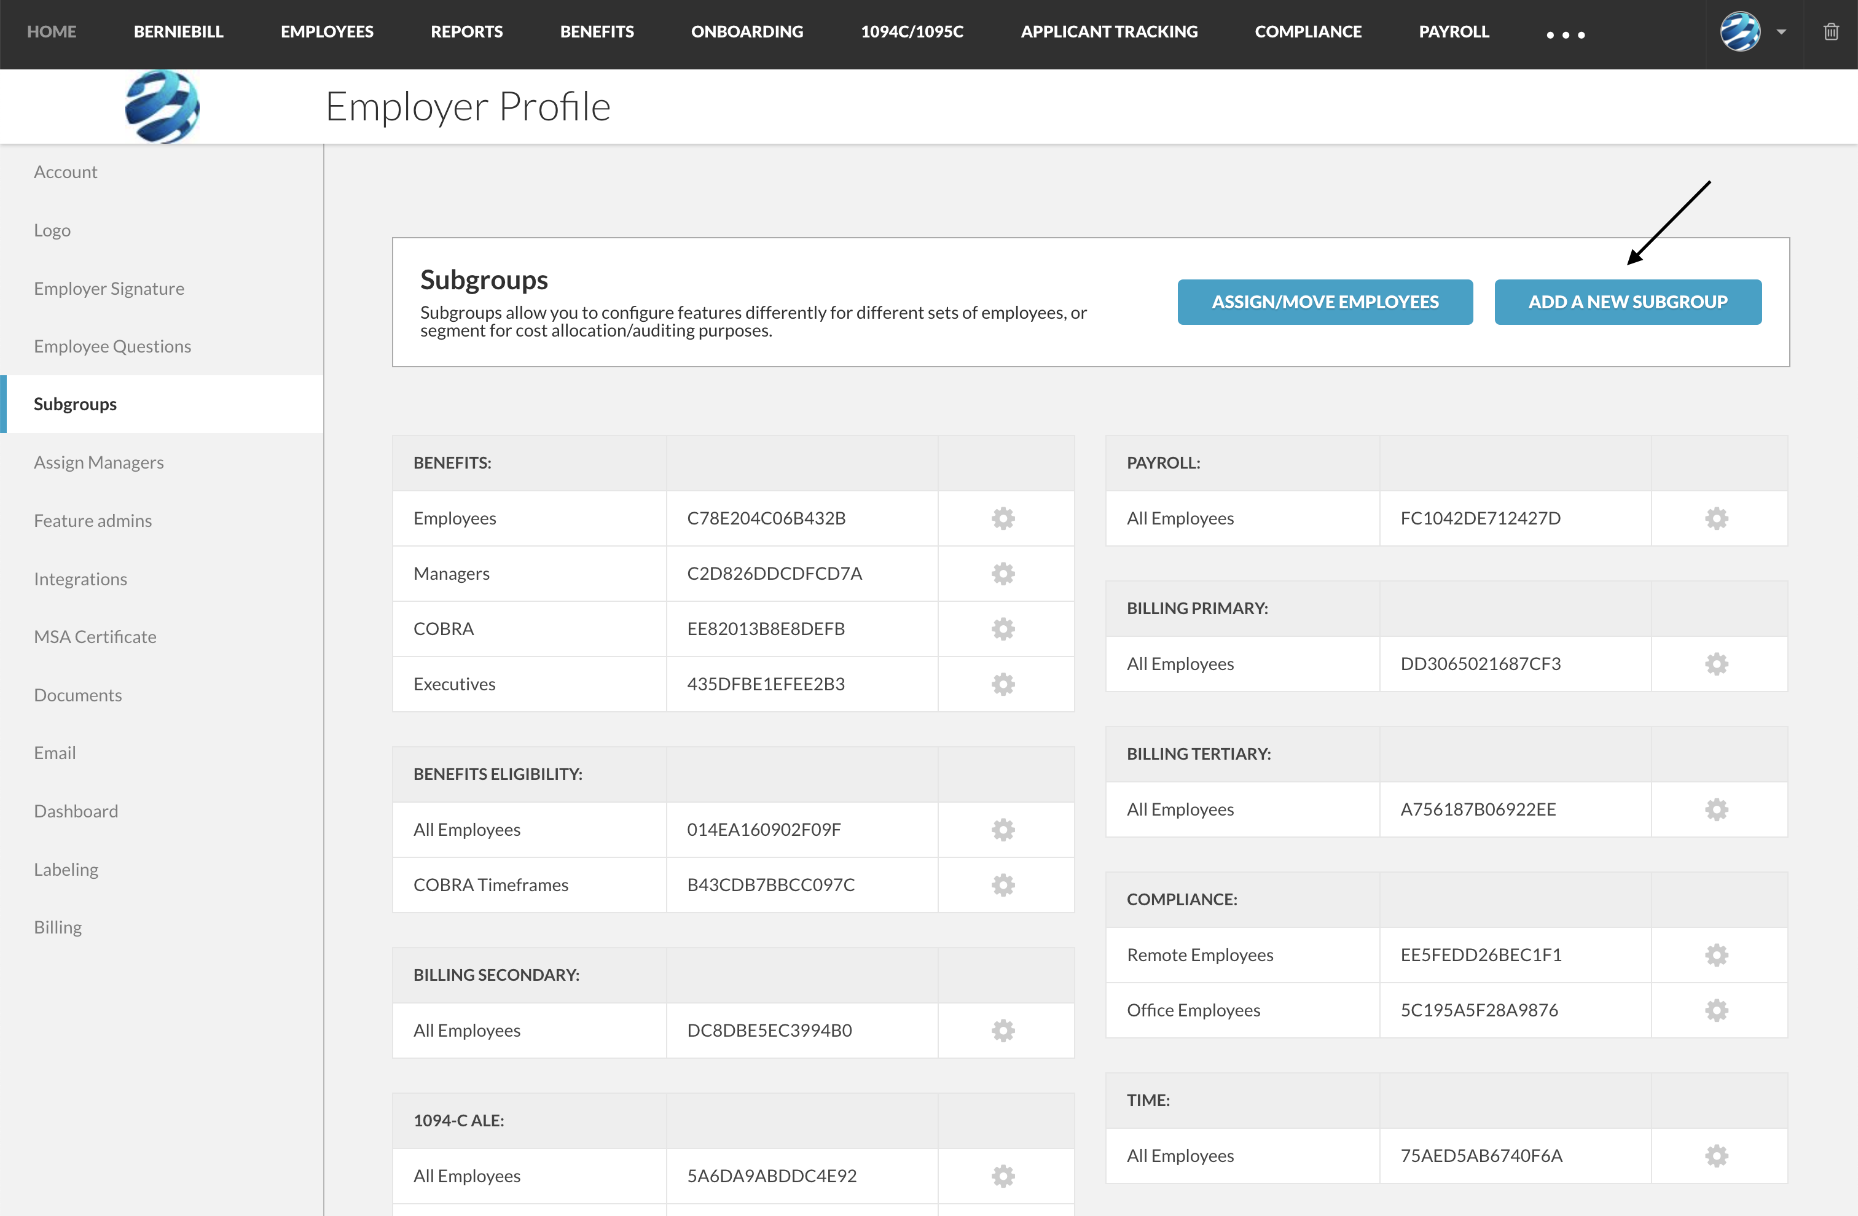The image size is (1858, 1216).
Task: Click gear for Billing Secondary All Employees
Action: [x=1003, y=1031]
